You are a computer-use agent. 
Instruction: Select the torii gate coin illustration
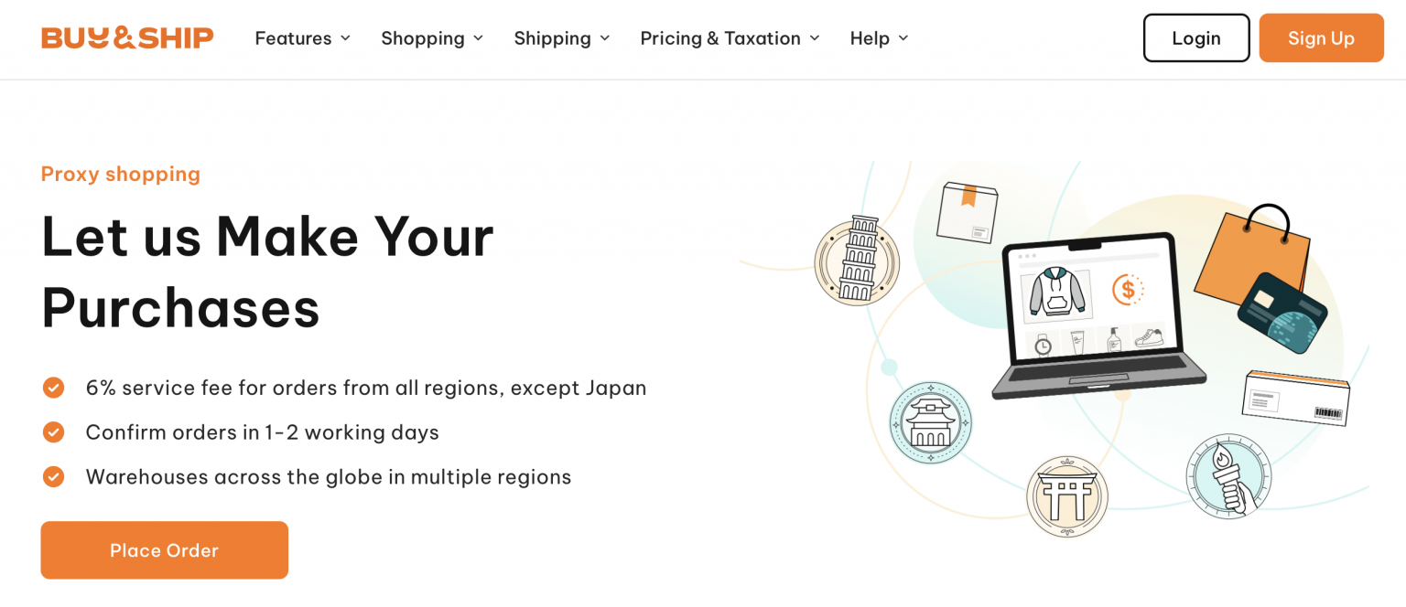point(1067,495)
